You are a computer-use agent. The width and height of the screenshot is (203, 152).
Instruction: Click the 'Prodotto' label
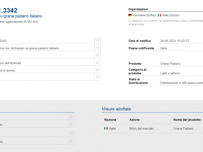click(x=135, y=64)
